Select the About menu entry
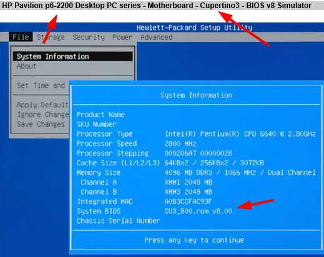This screenshot has height=257, width=324. pyautogui.click(x=27, y=66)
